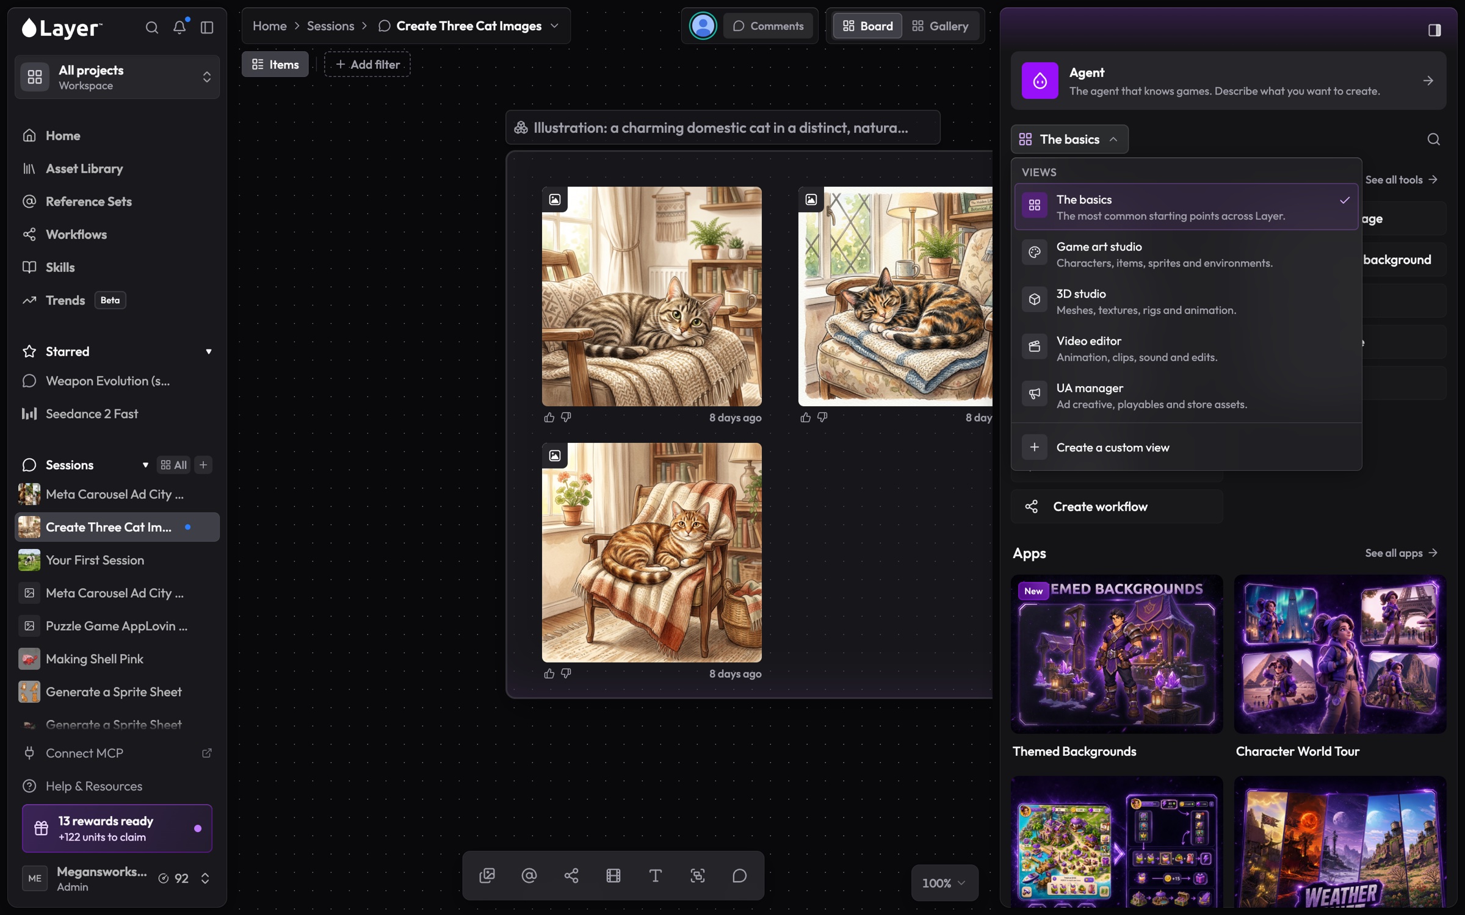Click Create workflow button

point(1117,506)
